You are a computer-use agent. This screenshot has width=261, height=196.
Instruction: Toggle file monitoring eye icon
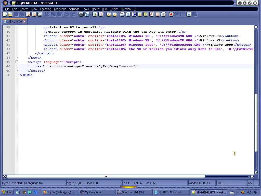tap(163, 14)
